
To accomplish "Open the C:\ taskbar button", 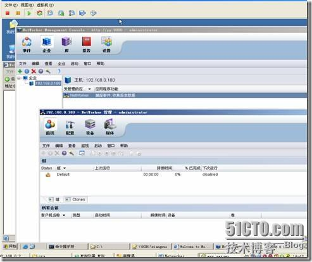I will 109,246.
